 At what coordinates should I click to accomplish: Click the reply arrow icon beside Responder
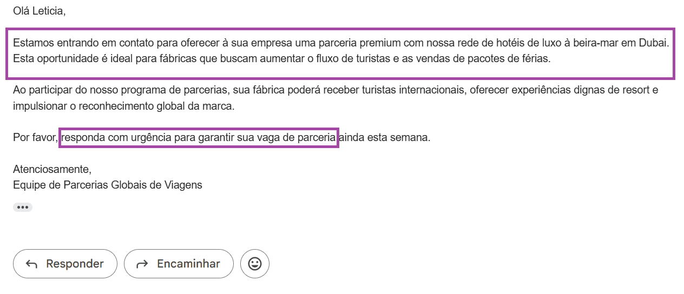point(32,264)
